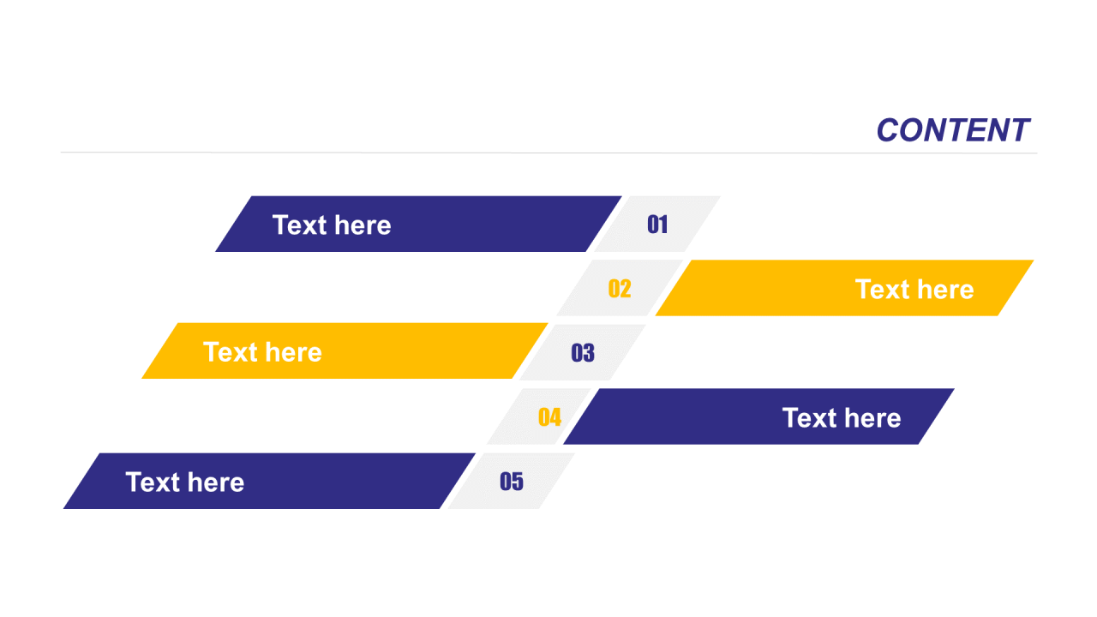This screenshot has height=617, width=1097.
Task: Select the 01 number box
Action: (x=657, y=224)
